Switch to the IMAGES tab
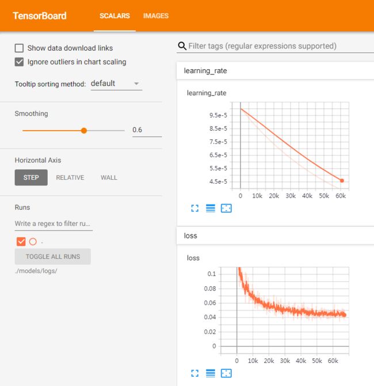The height and width of the screenshot is (386, 374). (x=156, y=16)
